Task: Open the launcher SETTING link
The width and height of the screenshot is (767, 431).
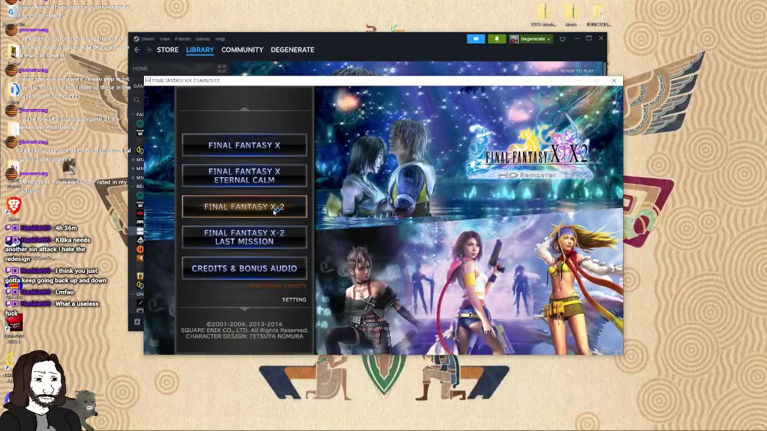Action: (x=294, y=299)
